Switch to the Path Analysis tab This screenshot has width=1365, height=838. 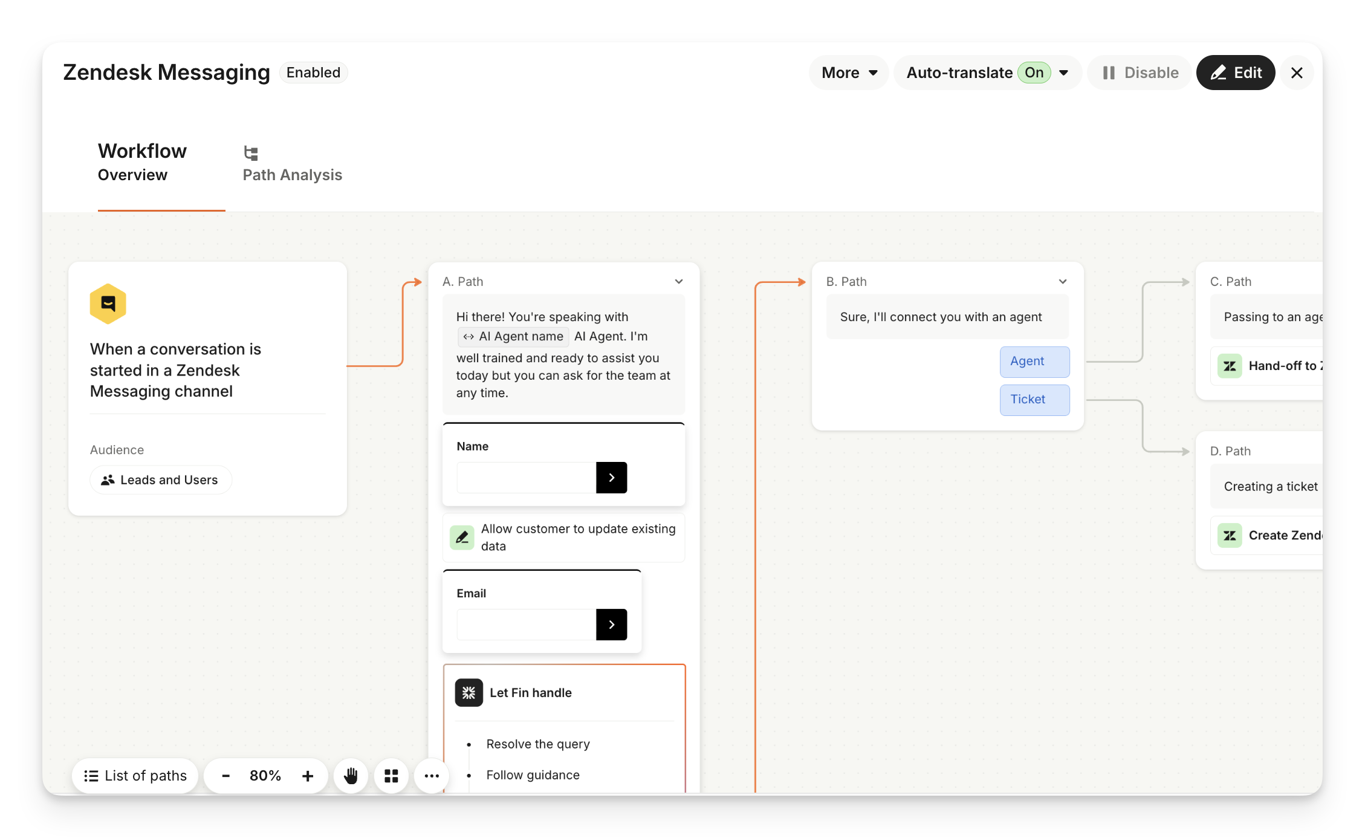click(292, 163)
